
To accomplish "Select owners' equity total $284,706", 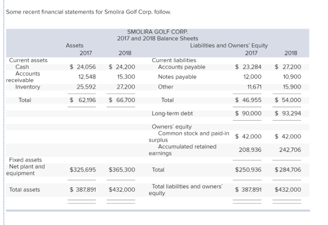I will 288,169.
